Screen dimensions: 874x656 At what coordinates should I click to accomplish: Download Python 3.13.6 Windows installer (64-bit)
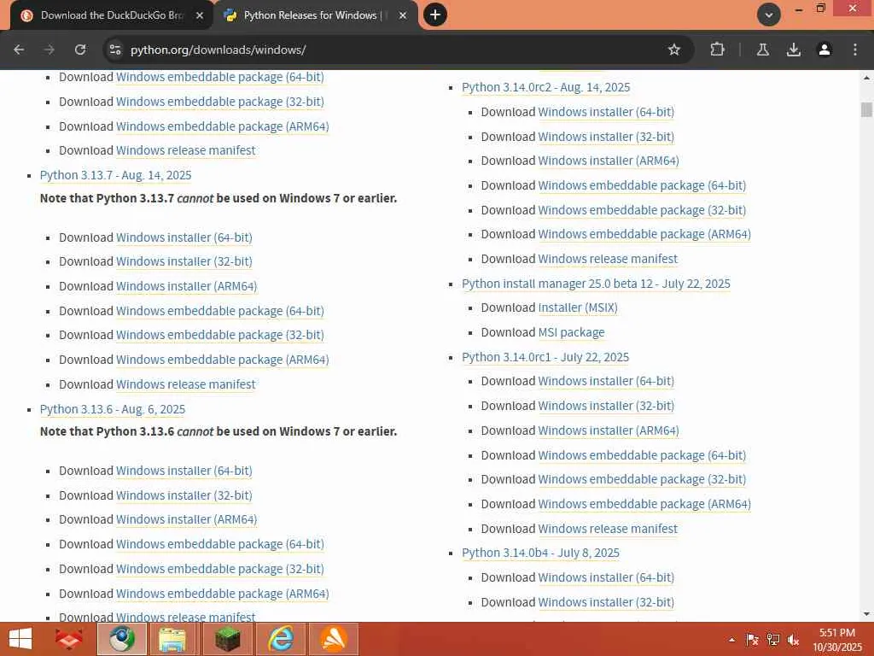coord(184,471)
